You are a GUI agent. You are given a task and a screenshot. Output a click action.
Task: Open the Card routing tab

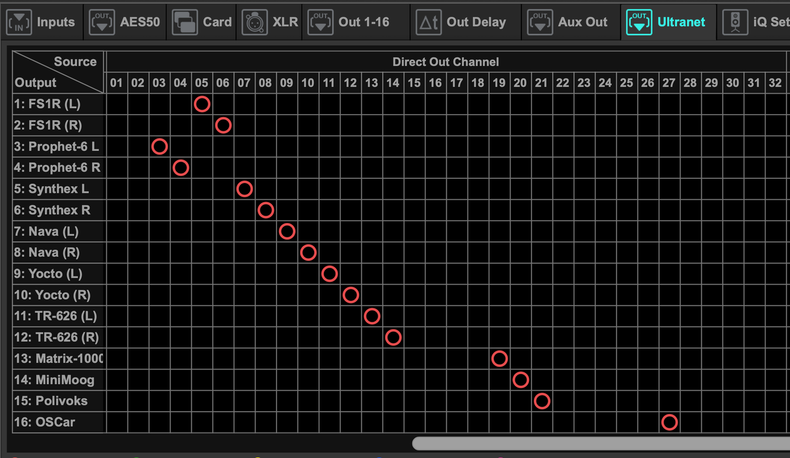click(201, 22)
